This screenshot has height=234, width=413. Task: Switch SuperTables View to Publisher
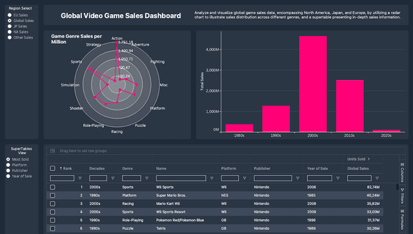click(8, 171)
